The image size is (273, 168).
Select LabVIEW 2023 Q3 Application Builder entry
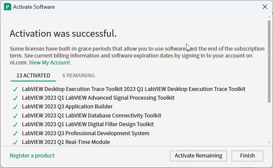67,107
